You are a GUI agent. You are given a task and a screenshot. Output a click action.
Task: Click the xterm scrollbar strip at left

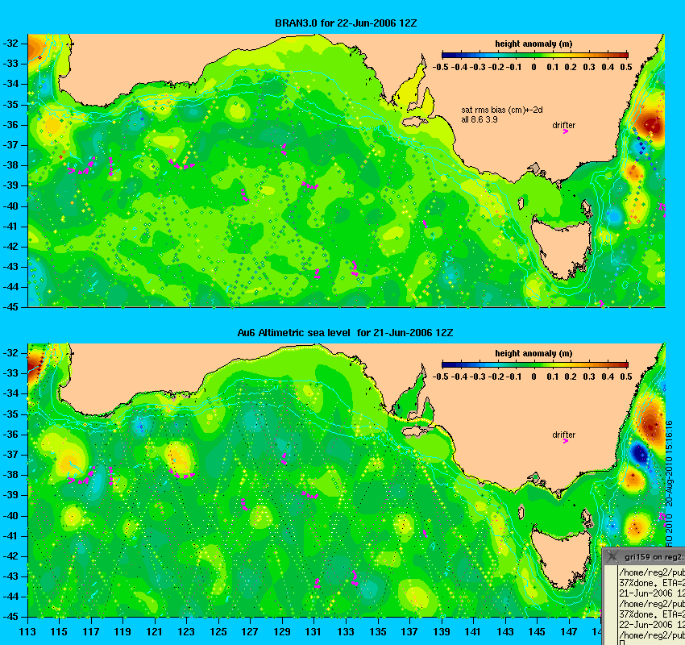(x=610, y=605)
